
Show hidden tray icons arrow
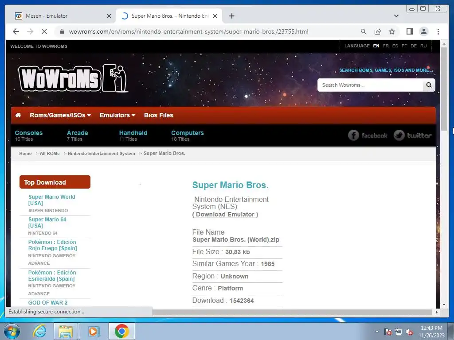(x=377, y=332)
